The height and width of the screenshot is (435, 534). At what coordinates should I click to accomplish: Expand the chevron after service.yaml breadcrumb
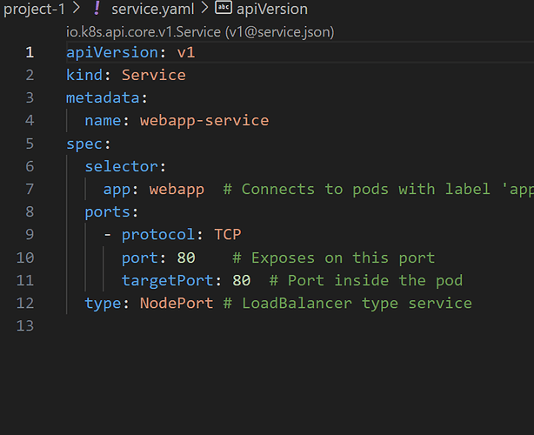(x=204, y=9)
